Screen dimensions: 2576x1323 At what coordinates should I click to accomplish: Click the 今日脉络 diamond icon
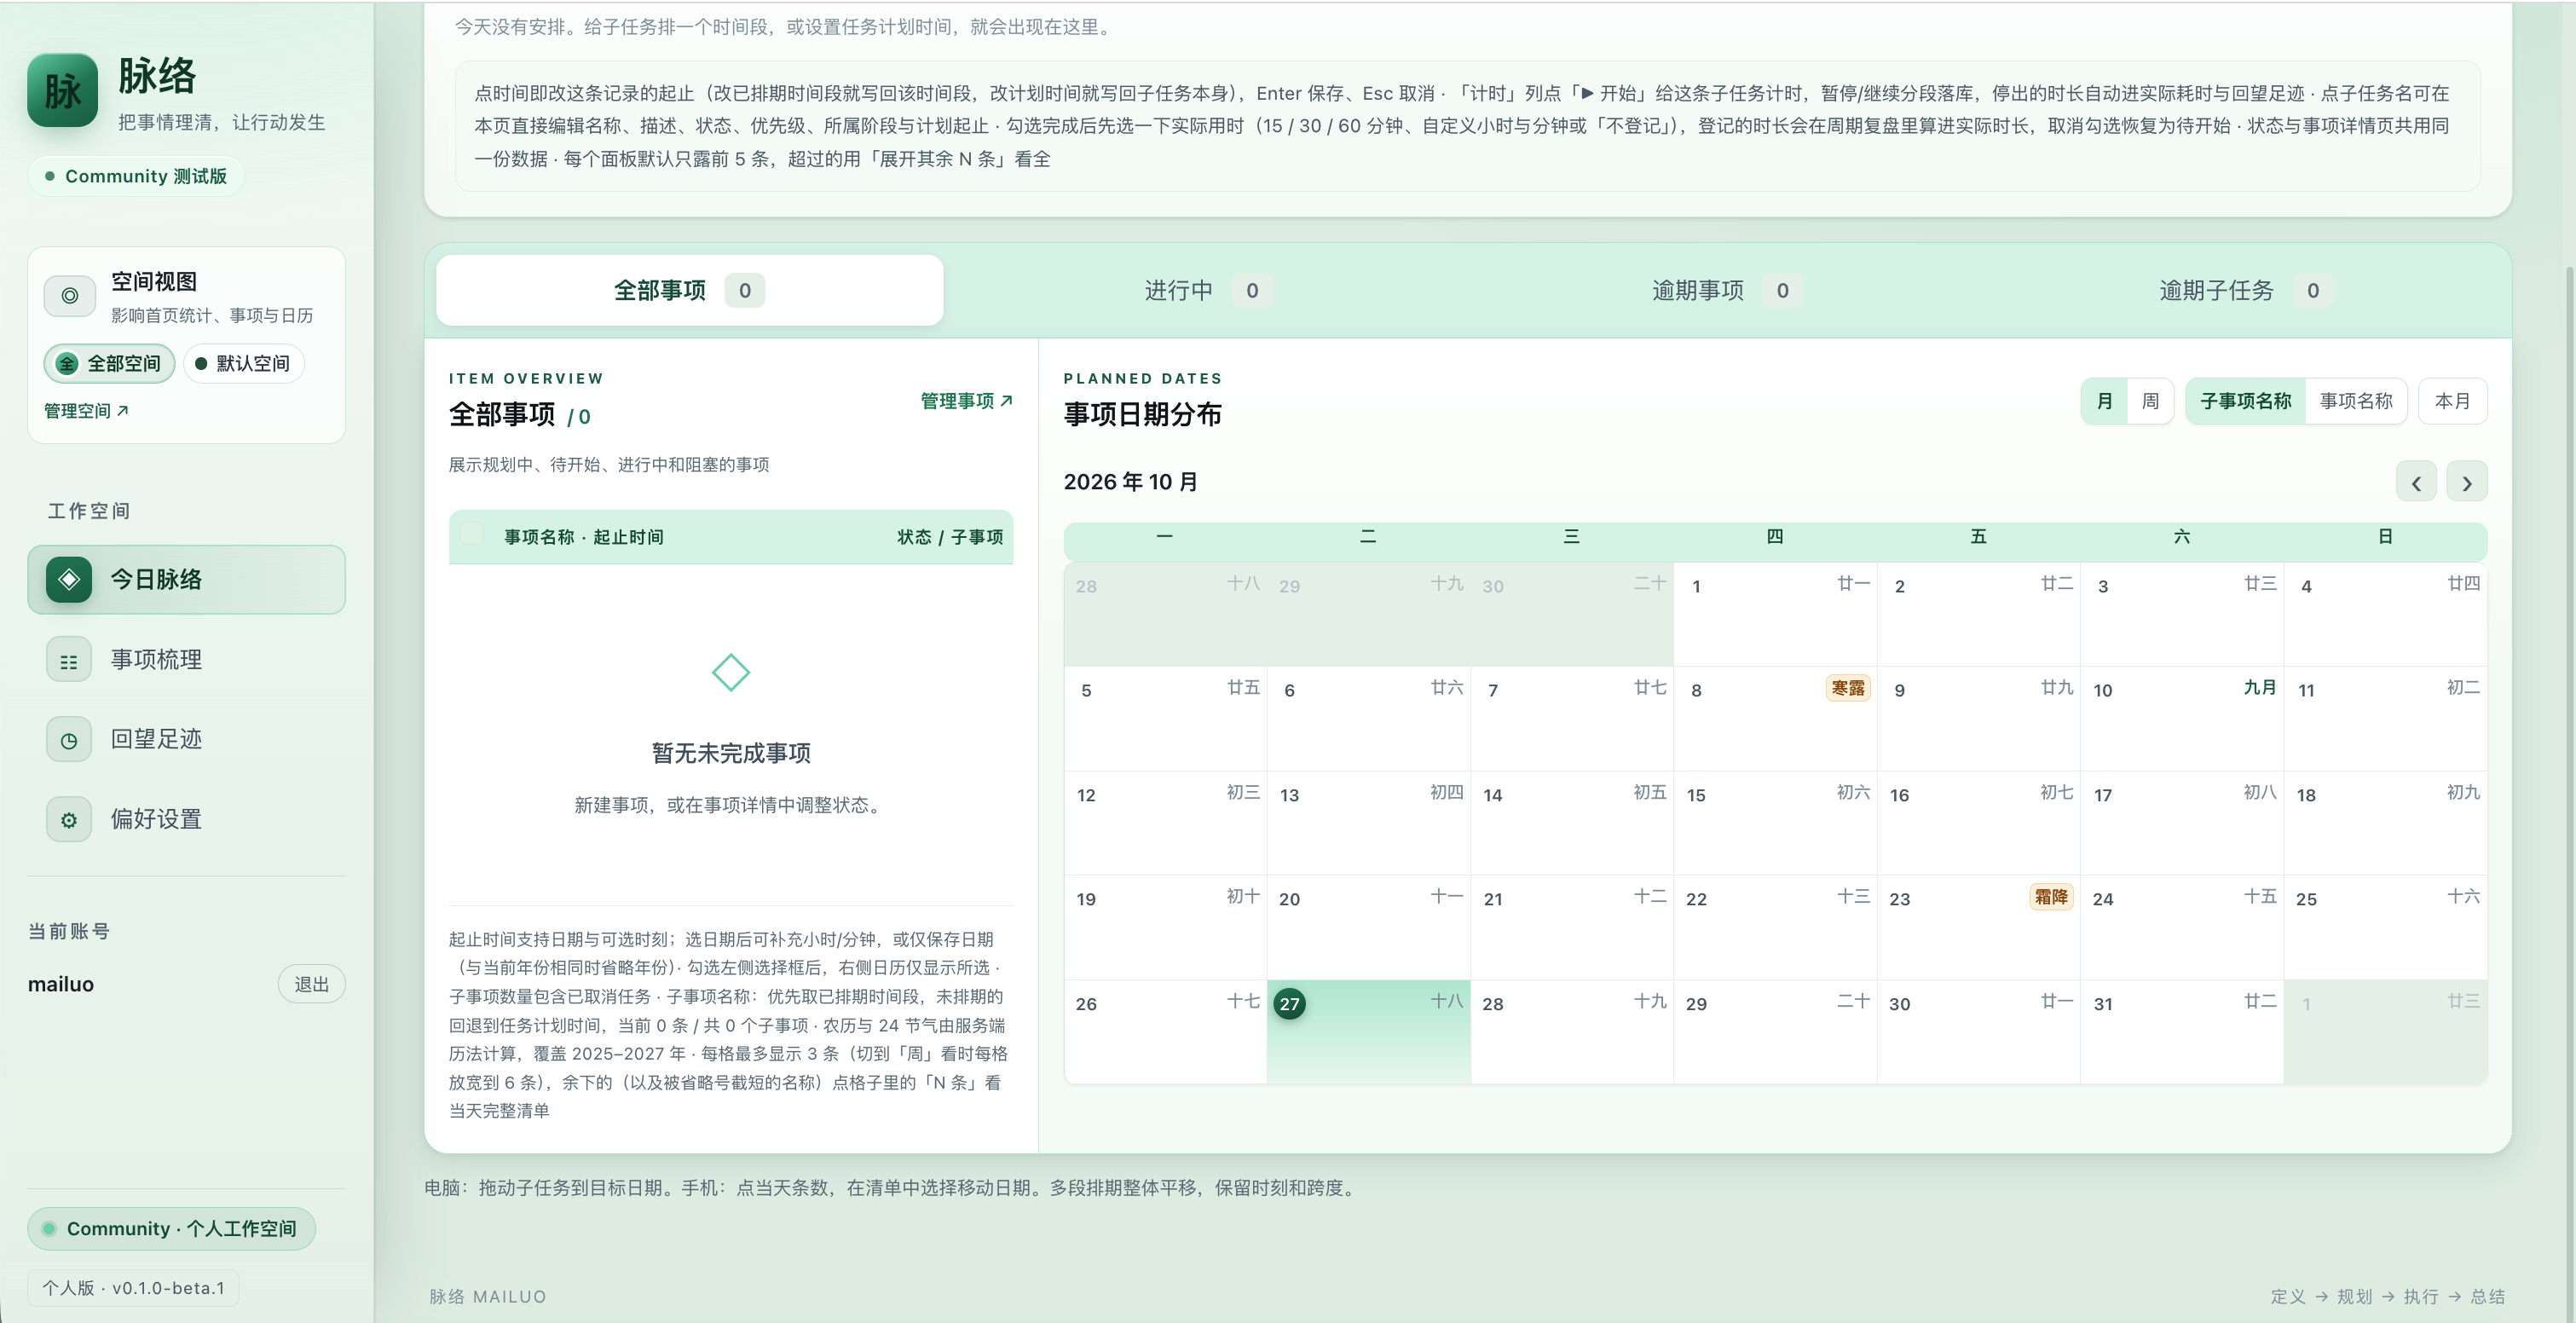[x=69, y=579]
